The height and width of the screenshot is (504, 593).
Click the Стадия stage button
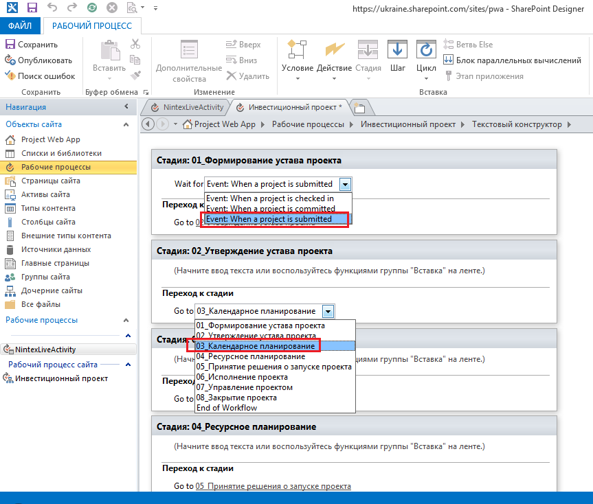point(368,60)
